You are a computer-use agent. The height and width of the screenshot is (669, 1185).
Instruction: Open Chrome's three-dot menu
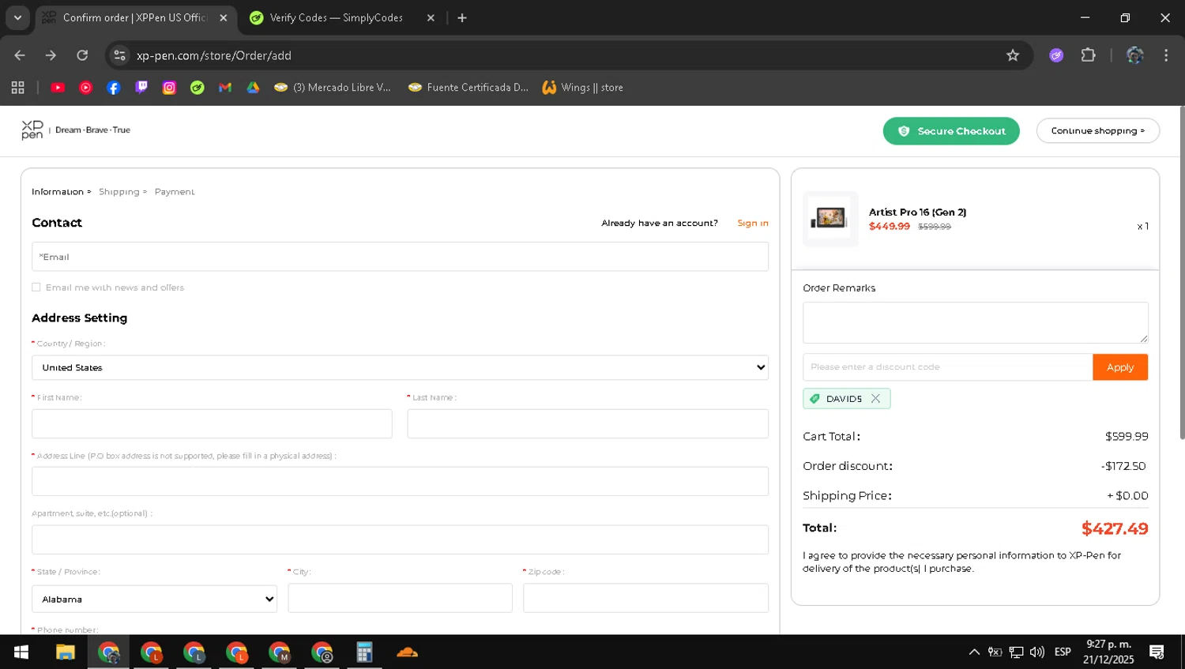(x=1166, y=55)
